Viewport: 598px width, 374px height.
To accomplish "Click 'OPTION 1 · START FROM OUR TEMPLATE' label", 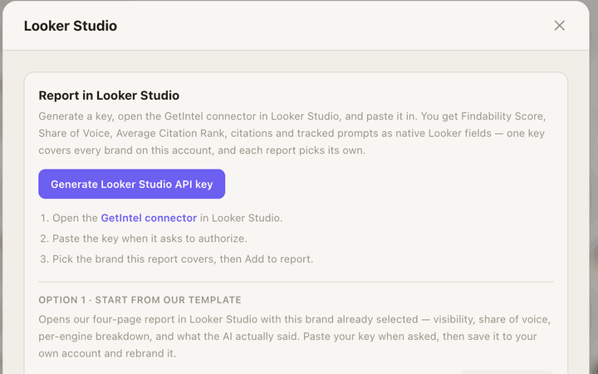I will (x=140, y=300).
